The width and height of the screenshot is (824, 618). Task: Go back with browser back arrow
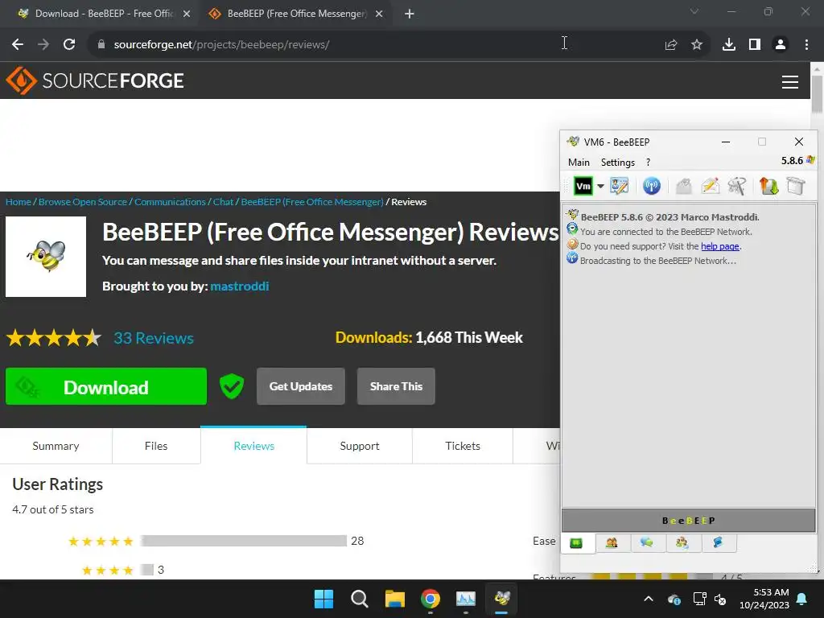pos(18,45)
